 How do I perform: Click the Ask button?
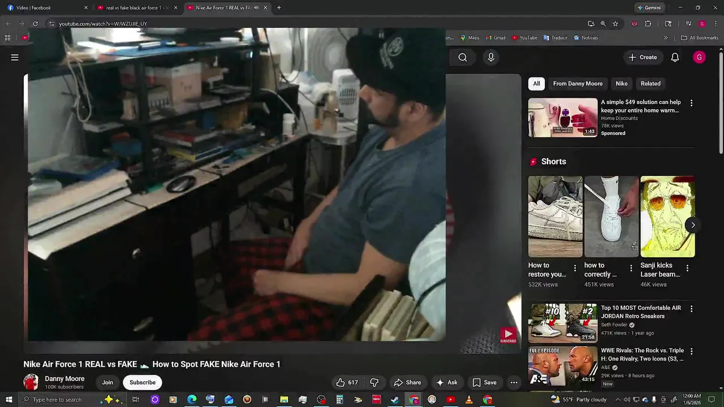446,383
